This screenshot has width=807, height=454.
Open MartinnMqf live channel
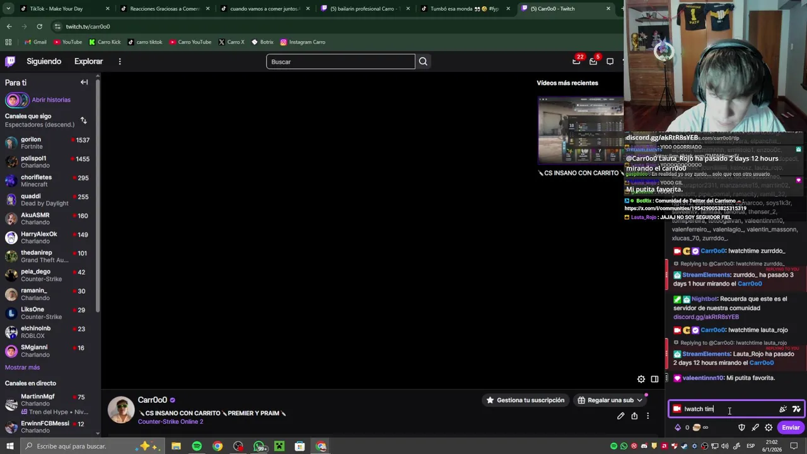coord(49,404)
